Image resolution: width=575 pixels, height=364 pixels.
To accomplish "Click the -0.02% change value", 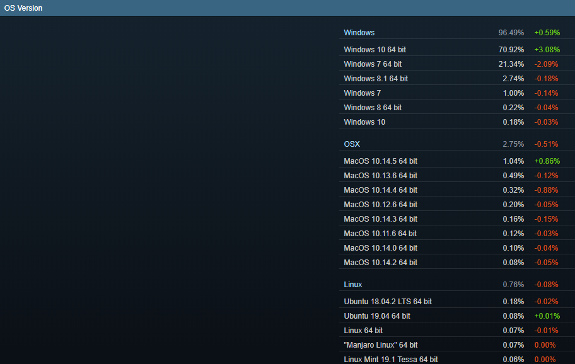I will point(546,302).
